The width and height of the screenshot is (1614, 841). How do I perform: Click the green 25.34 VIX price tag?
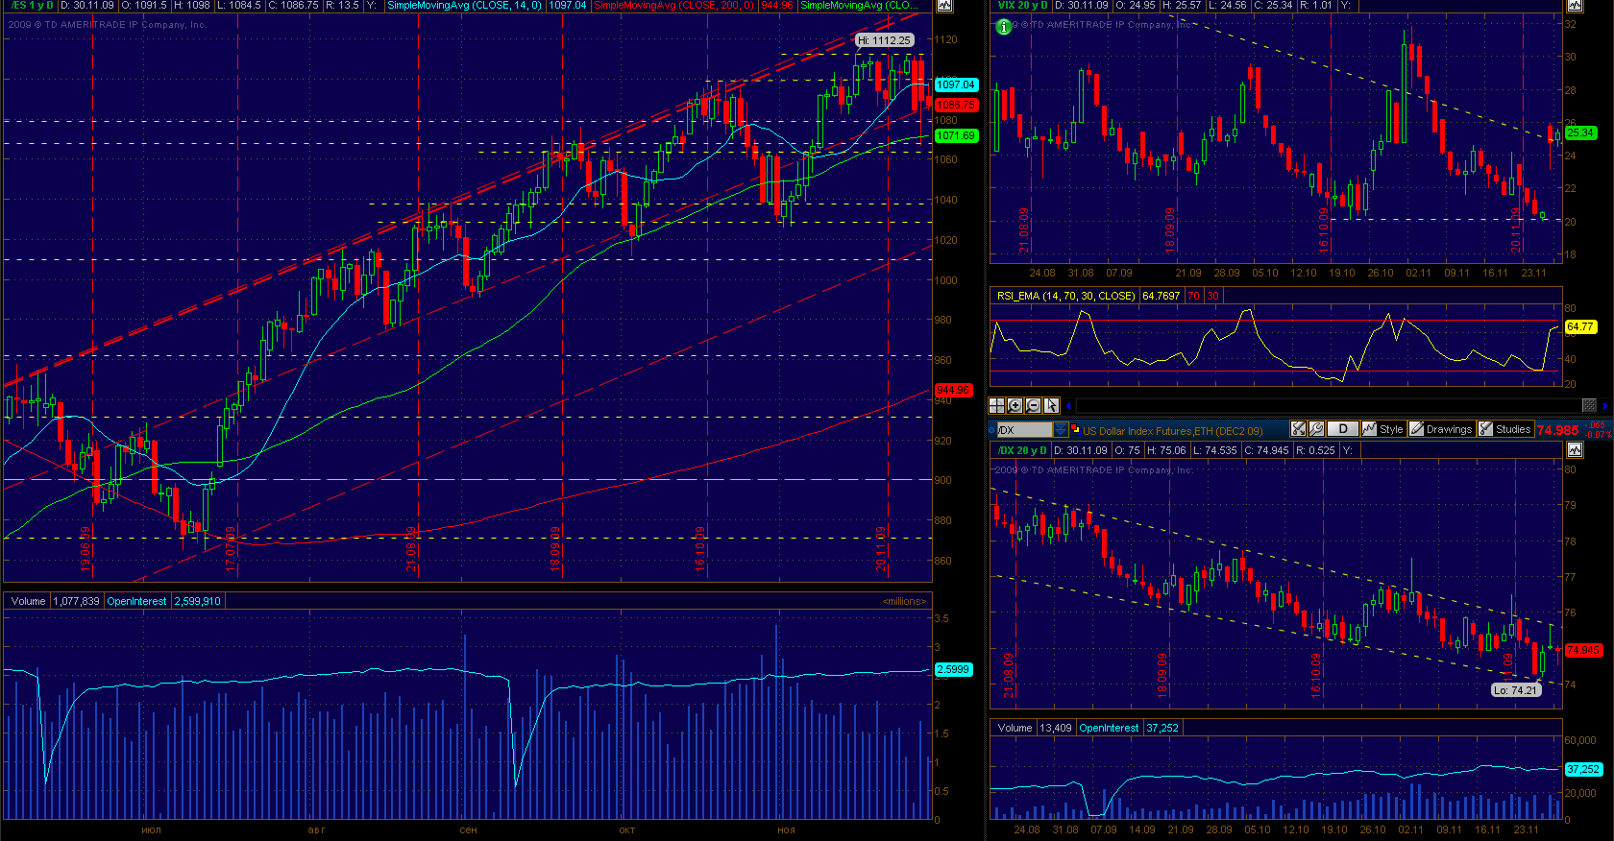click(x=1580, y=132)
